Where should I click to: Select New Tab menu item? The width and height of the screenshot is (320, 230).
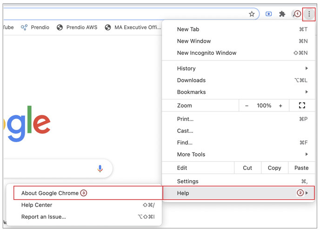coord(238,29)
